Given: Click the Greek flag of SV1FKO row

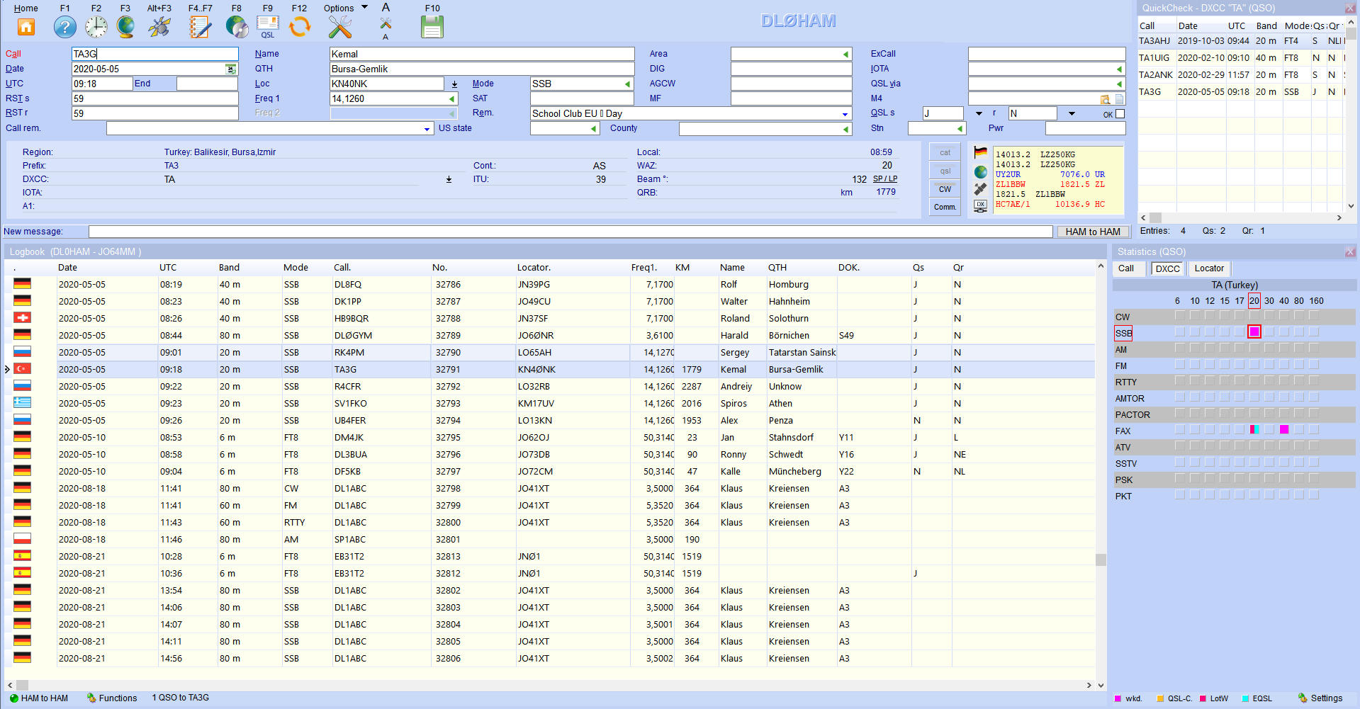Looking at the screenshot, I should pos(23,403).
